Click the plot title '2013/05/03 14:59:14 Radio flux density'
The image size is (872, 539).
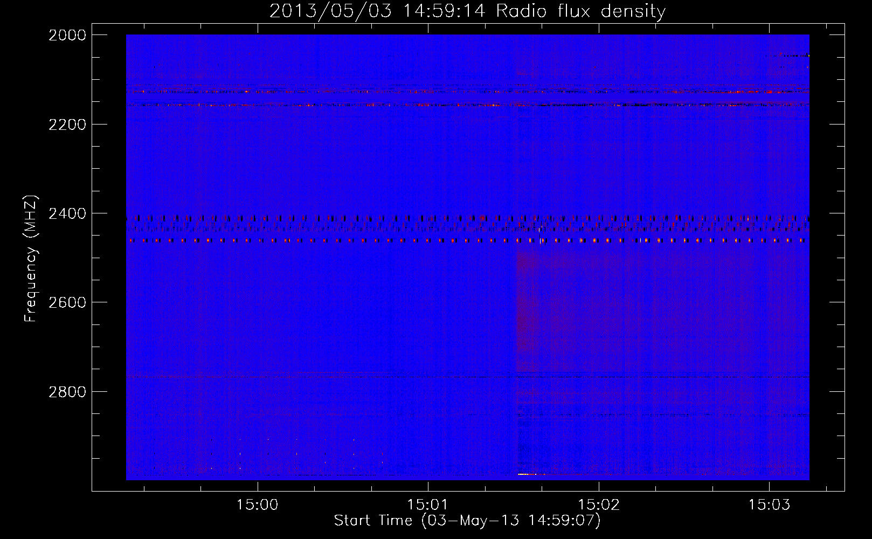468,11
